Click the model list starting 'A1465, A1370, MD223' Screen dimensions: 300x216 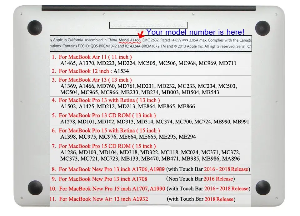[148, 63]
